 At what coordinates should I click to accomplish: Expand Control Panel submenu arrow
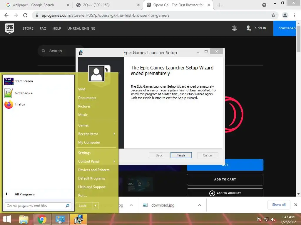pos(114,161)
